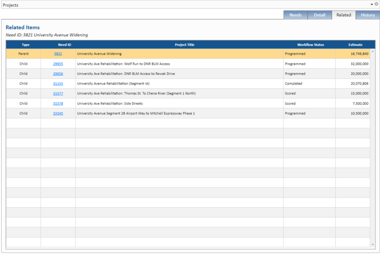Click the estimate value 7,500,000
The width and height of the screenshot is (380, 254).
[x=360, y=104]
